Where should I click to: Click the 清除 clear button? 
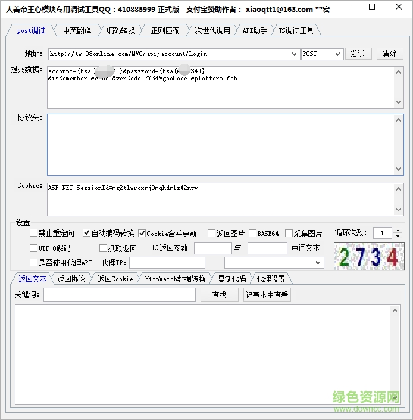point(390,54)
